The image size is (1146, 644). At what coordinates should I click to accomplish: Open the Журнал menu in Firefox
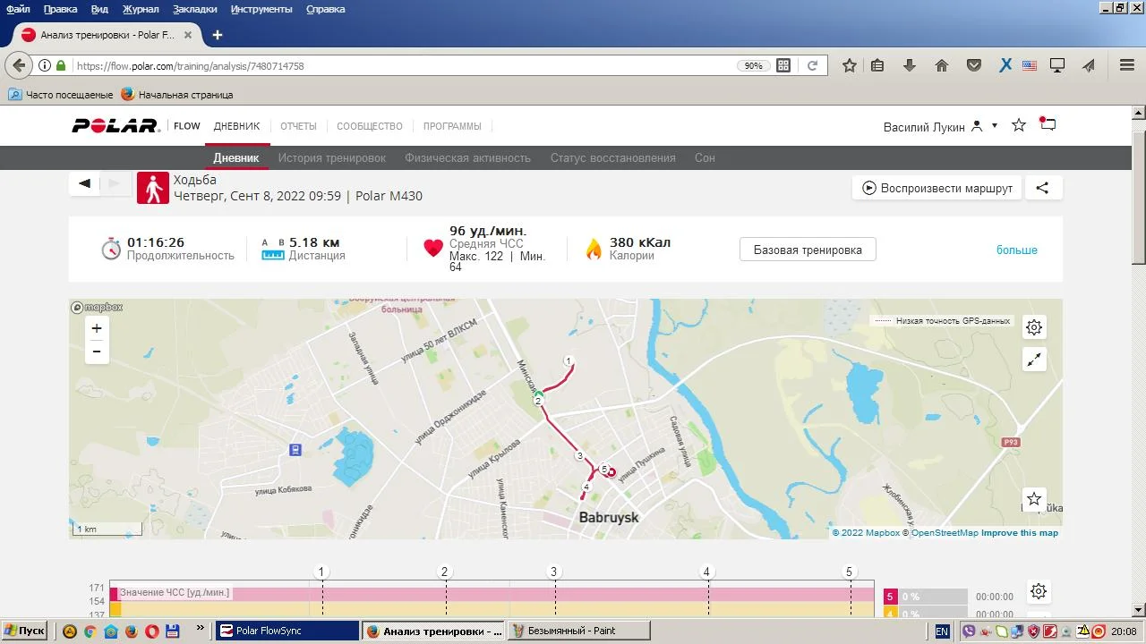coord(141,9)
